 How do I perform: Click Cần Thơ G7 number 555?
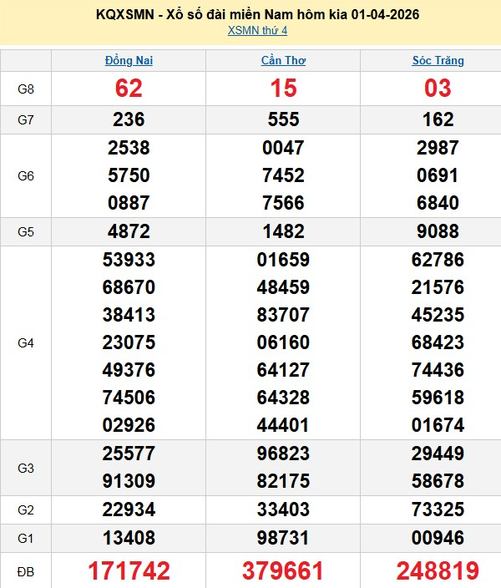(x=283, y=119)
